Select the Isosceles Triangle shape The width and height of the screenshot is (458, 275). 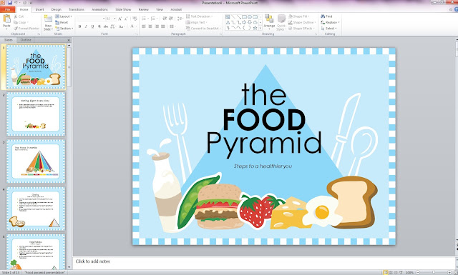click(228, 22)
